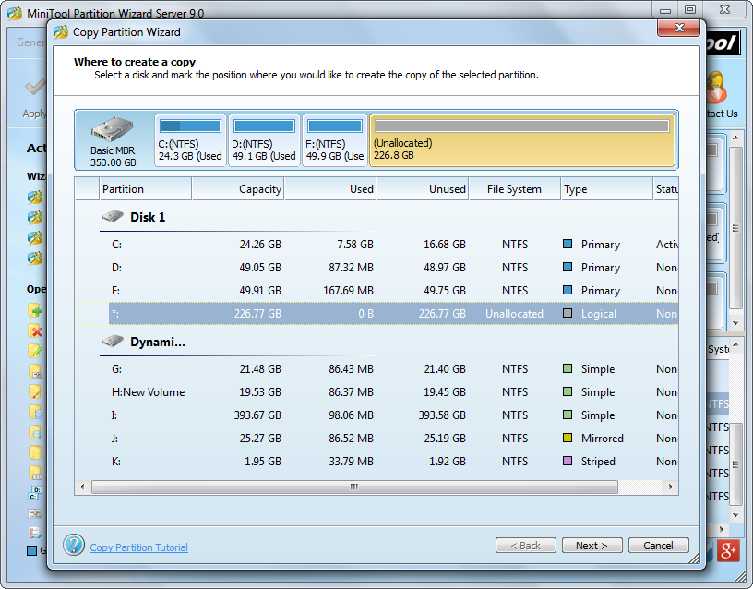The image size is (753, 589).
Task: Click the Dynamic disk drive icon in list
Action: (113, 342)
